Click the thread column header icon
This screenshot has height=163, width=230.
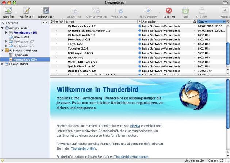(52, 22)
